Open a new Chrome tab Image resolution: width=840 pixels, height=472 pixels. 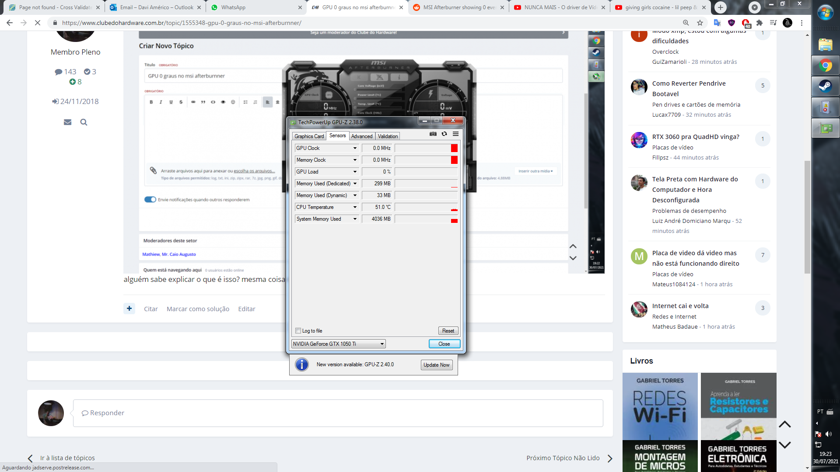pos(720,7)
